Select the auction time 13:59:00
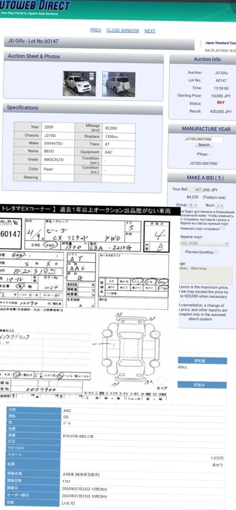Viewport: 236px width, 510px height. (x=221, y=88)
